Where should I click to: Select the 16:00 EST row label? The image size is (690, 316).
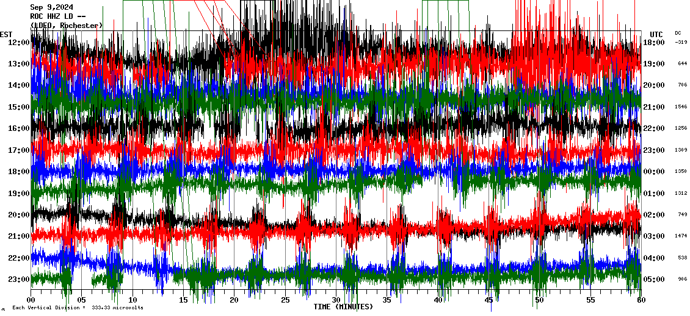(x=18, y=128)
